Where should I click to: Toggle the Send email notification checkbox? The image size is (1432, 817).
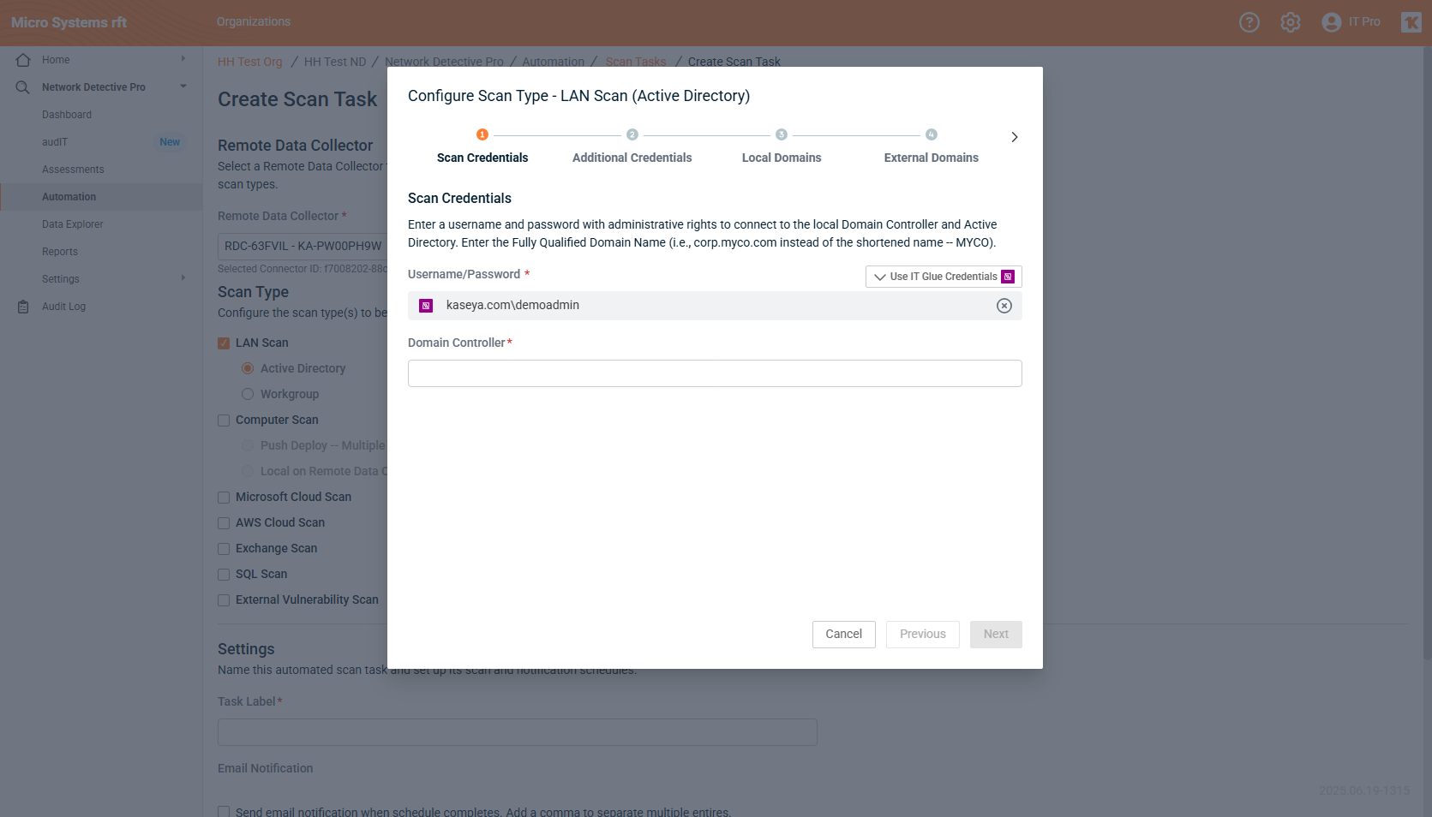(224, 812)
